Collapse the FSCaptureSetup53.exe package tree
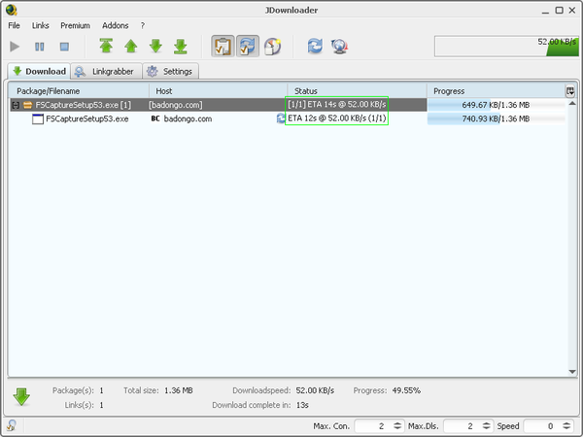 [x=16, y=105]
